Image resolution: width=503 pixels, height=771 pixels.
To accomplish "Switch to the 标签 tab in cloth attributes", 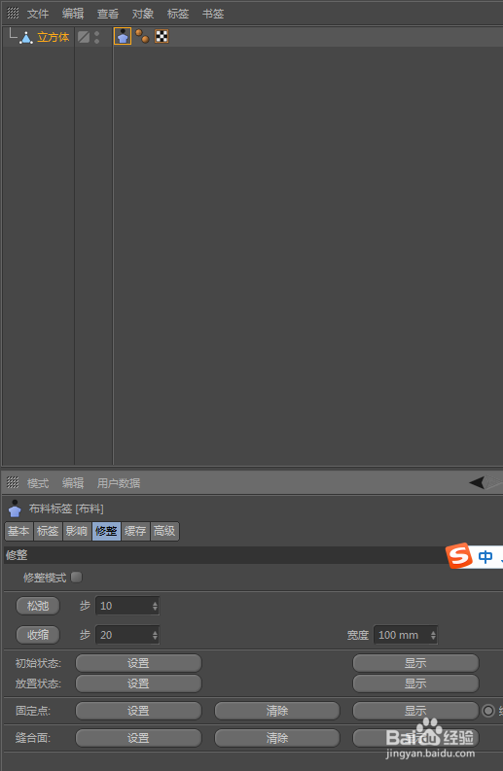I will pos(48,531).
